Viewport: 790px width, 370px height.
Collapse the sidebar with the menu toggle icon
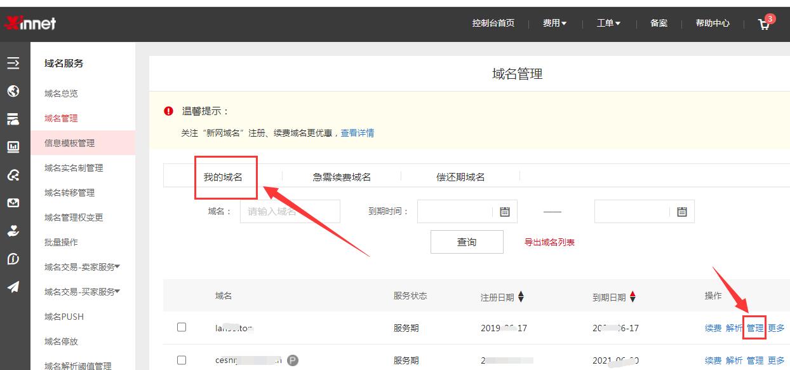click(13, 63)
